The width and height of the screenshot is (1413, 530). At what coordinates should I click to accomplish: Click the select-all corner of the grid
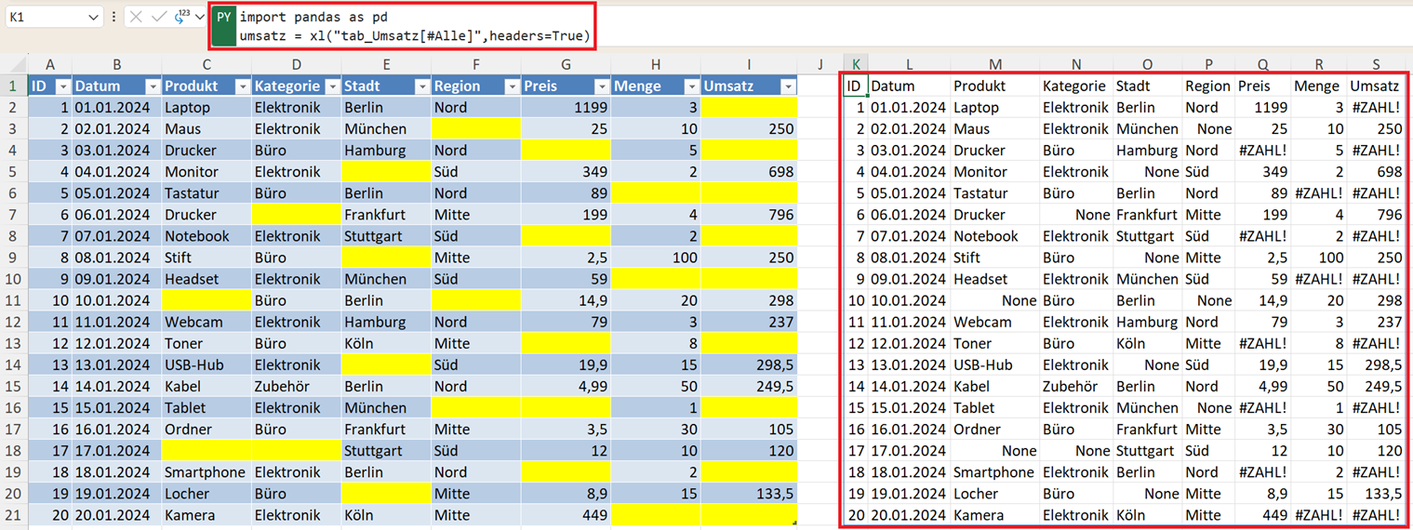(x=13, y=64)
